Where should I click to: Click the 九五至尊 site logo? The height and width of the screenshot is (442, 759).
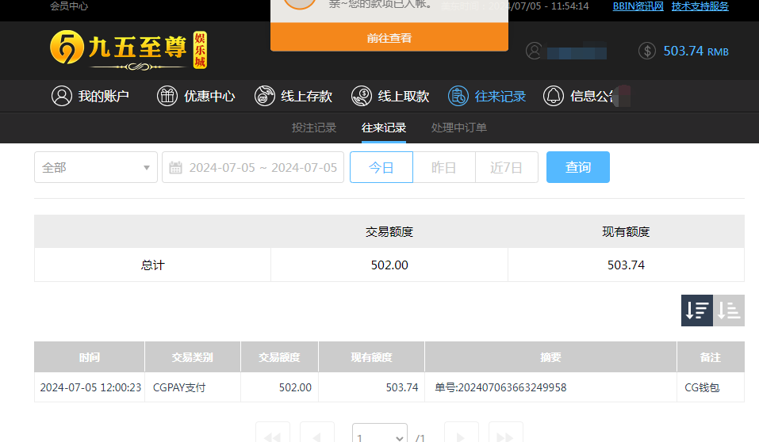[x=131, y=50]
